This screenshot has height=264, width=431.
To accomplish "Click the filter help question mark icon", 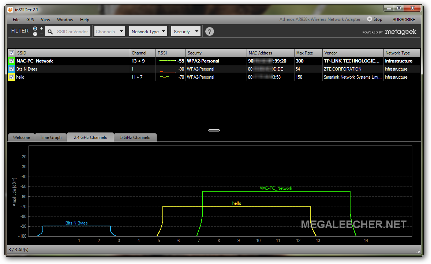I will click(209, 31).
